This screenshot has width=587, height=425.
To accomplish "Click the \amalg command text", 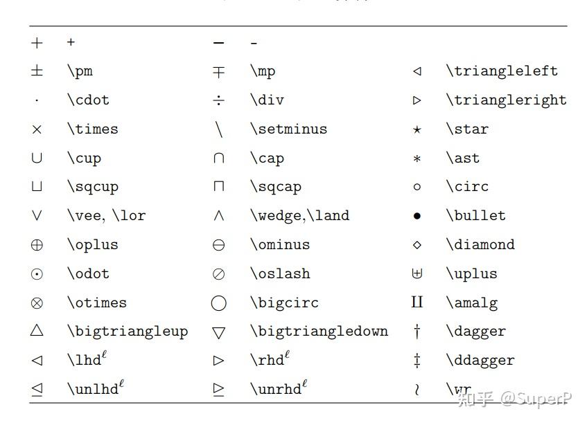I will (472, 303).
